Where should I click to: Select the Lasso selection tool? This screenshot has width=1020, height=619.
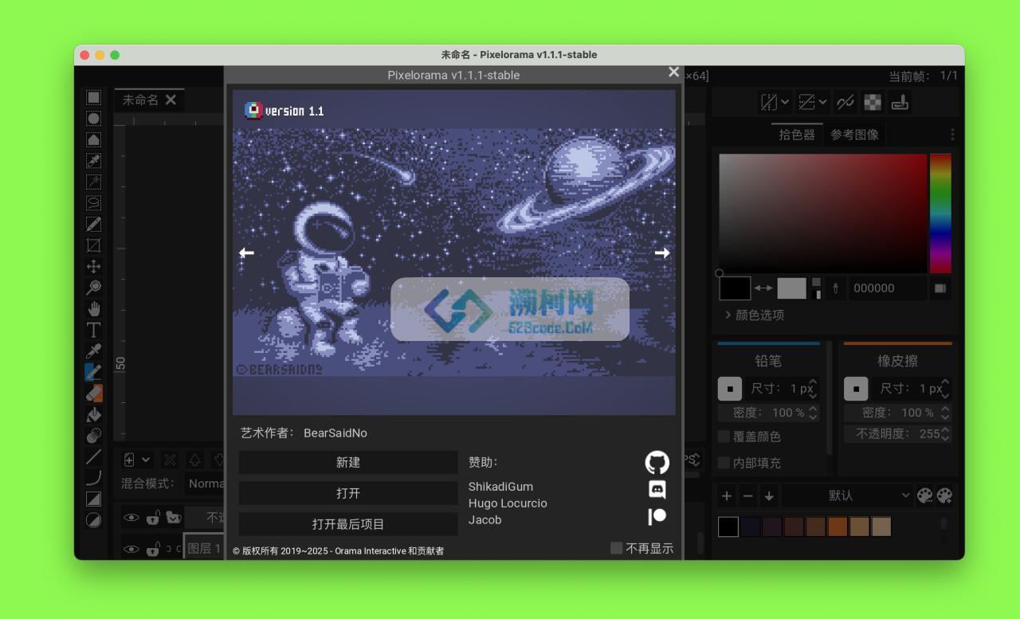point(93,203)
